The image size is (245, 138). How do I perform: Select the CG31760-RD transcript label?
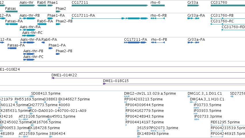(233, 27)
